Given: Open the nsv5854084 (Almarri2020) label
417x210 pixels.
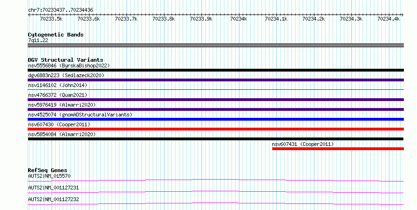Looking at the screenshot, I should [x=62, y=134].
